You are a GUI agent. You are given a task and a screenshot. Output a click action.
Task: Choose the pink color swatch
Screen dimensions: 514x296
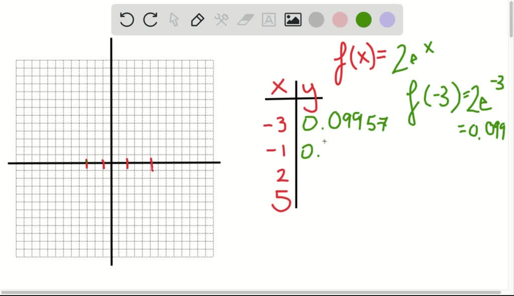point(340,20)
